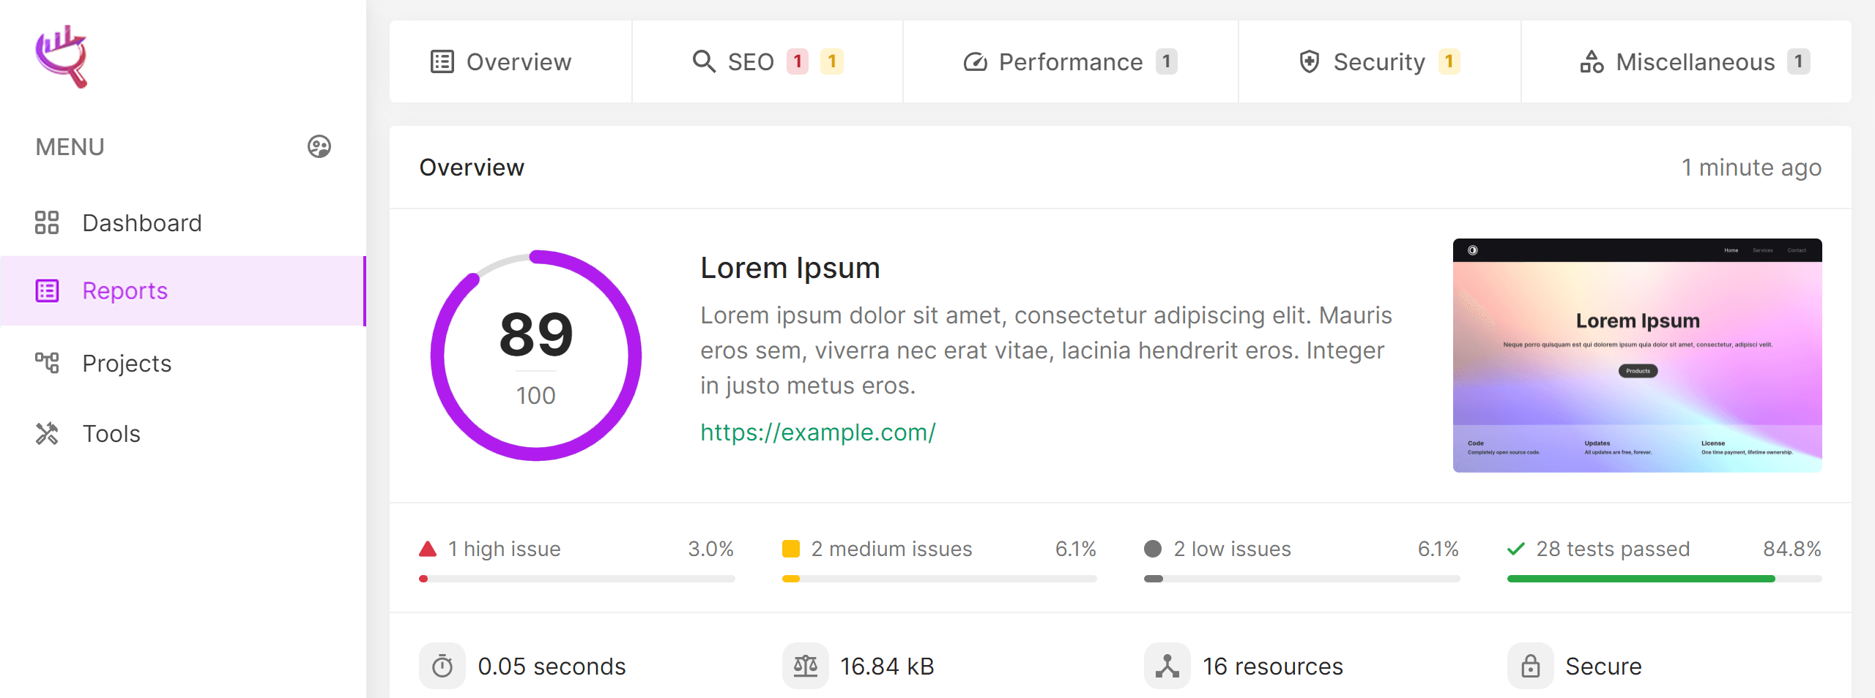Click the magnifier icon on the SEO tab

click(704, 61)
